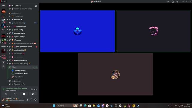
Task: Click the Windows taskbar search box
Action: coord(67,106)
